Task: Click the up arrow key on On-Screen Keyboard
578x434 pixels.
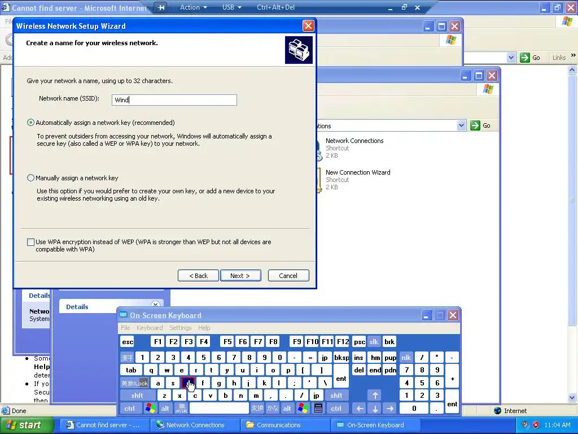Action: tap(375, 396)
